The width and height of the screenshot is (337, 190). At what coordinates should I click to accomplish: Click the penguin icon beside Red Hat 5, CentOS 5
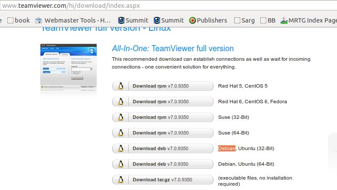pos(121,86)
